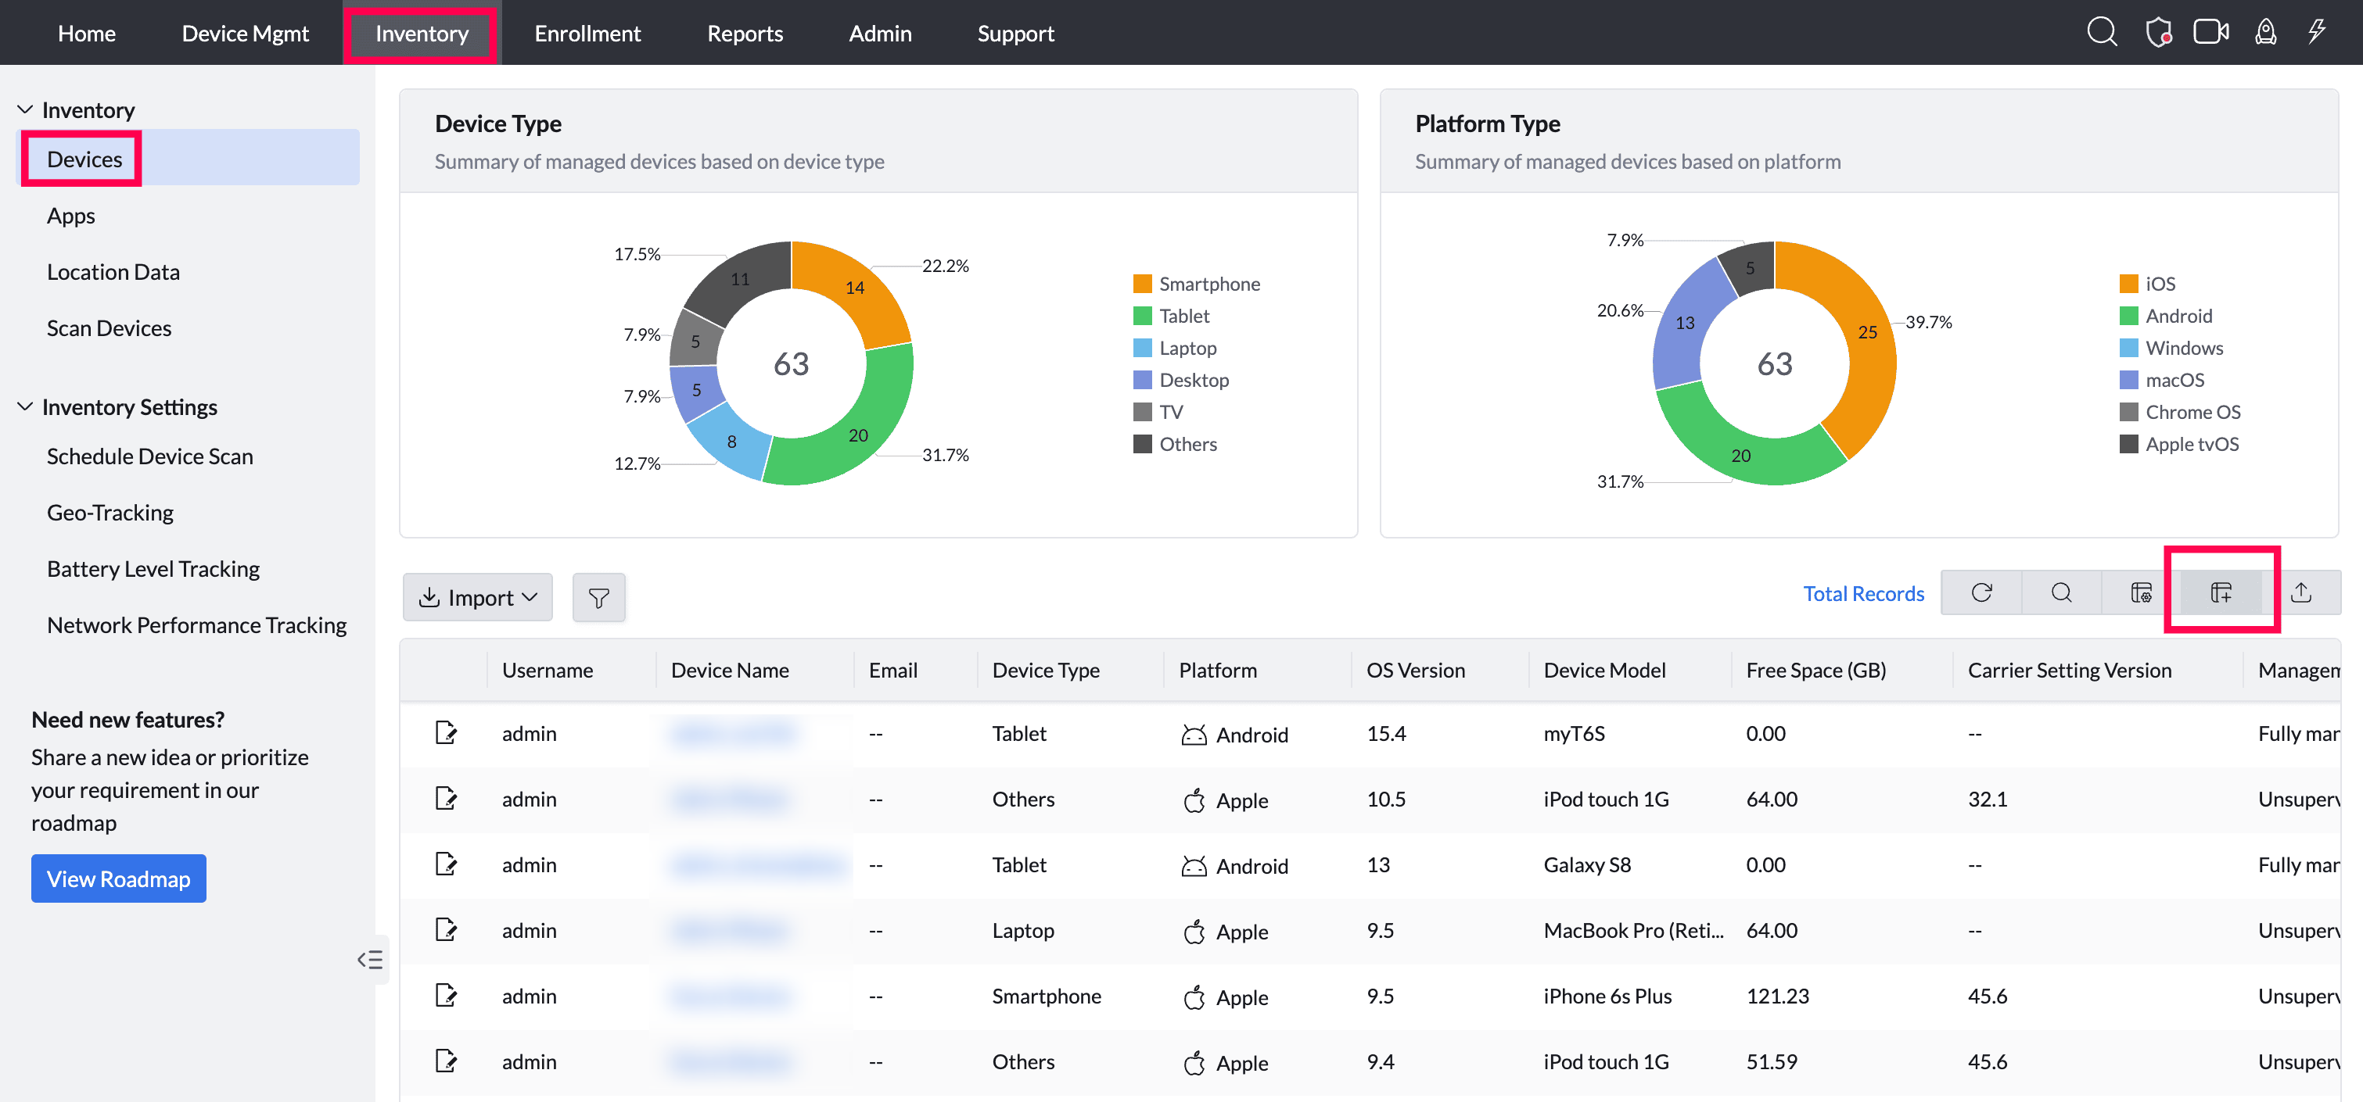The height and width of the screenshot is (1102, 2363).
Task: Collapse the Inventory sidebar section
Action: (25, 110)
